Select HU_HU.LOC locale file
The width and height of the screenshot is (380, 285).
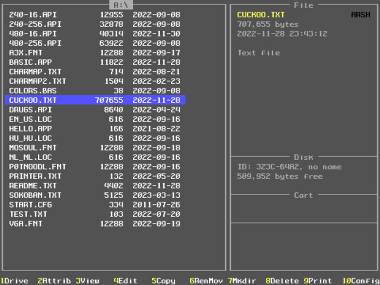[x=95, y=138]
